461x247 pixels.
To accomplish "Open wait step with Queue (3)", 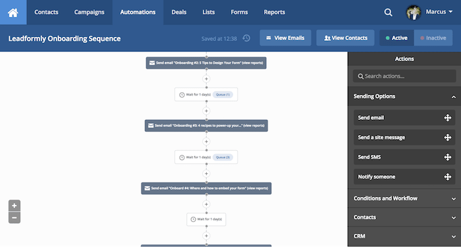I will [206, 157].
